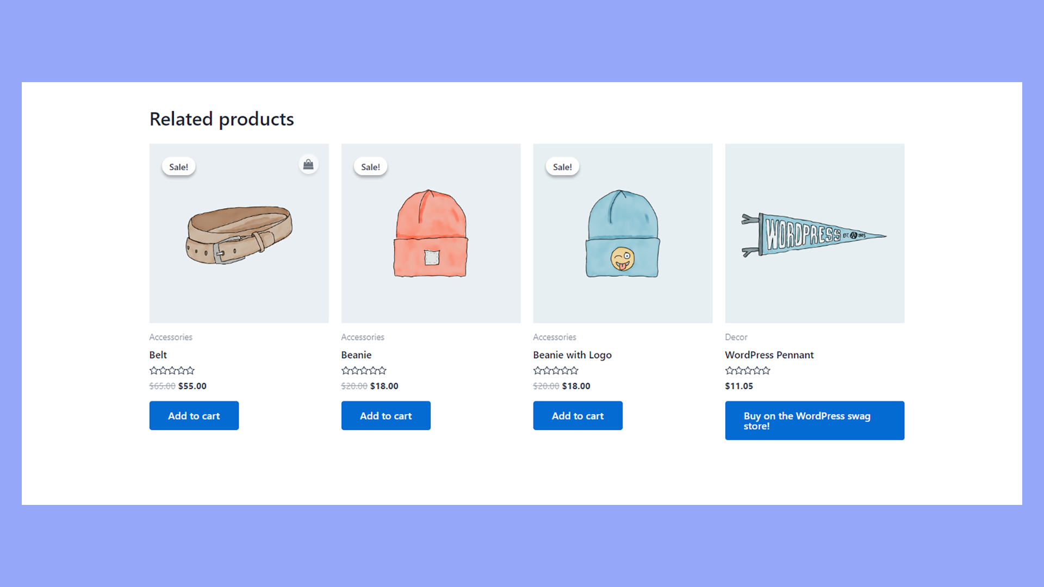Click the star rating under Beanie
This screenshot has width=1044, height=587.
pos(364,371)
